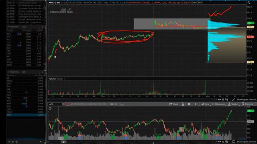Click the APD symbol input field
The image size is (257, 144).
pyautogui.click(x=55, y=104)
